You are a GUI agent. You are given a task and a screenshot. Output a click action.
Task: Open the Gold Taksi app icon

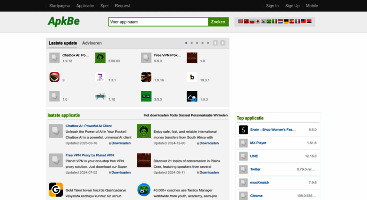[56, 190]
